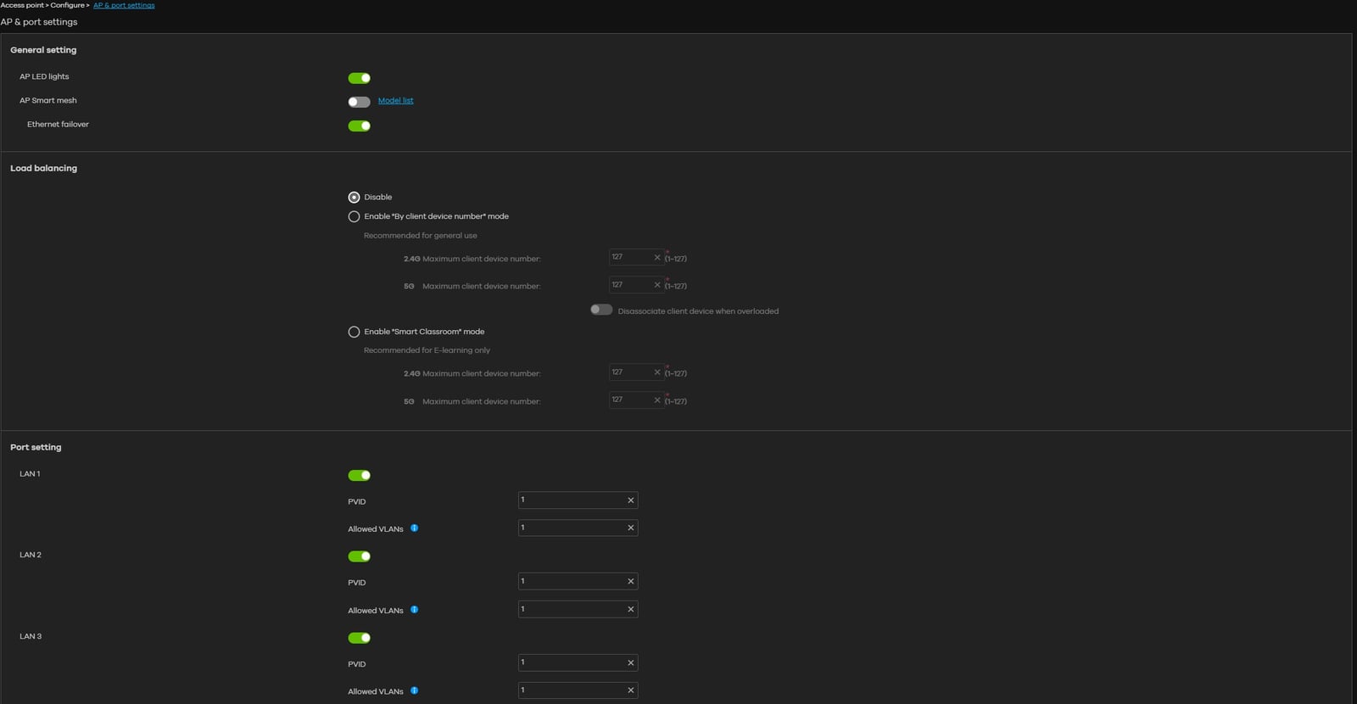Switch off the LAN 2 port
Image resolution: width=1357 pixels, height=704 pixels.
coord(359,556)
